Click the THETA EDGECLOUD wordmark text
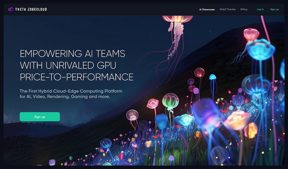This screenshot has height=169, width=288. click(31, 9)
